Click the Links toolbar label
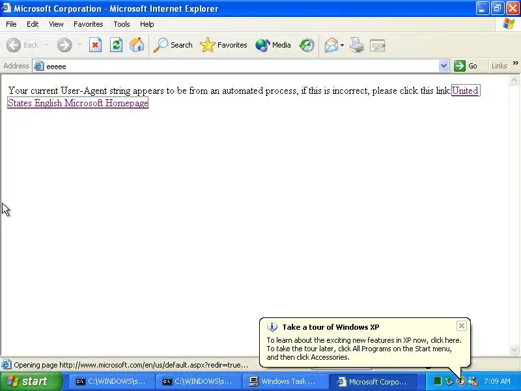Viewport: 521px width, 391px height. 499,66
